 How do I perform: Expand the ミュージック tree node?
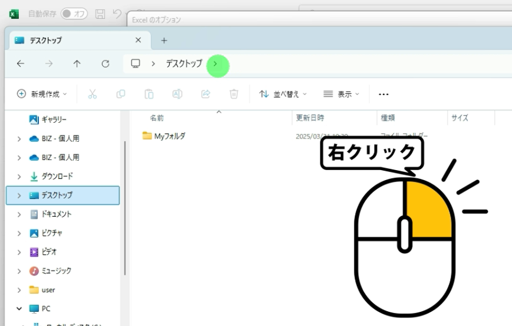tap(19, 271)
